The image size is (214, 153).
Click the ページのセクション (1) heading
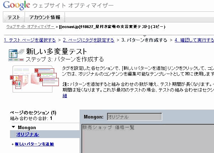click(x=33, y=112)
